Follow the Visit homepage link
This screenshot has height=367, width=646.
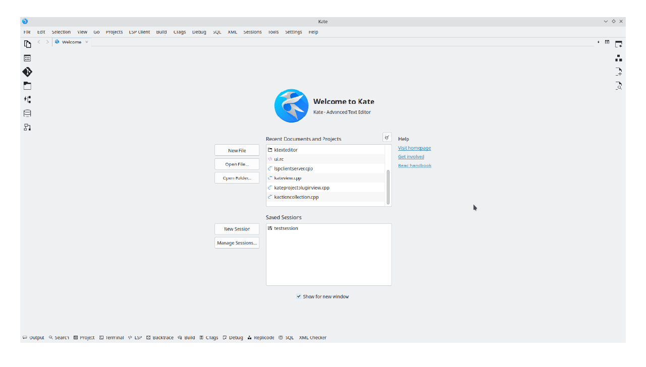coord(414,148)
